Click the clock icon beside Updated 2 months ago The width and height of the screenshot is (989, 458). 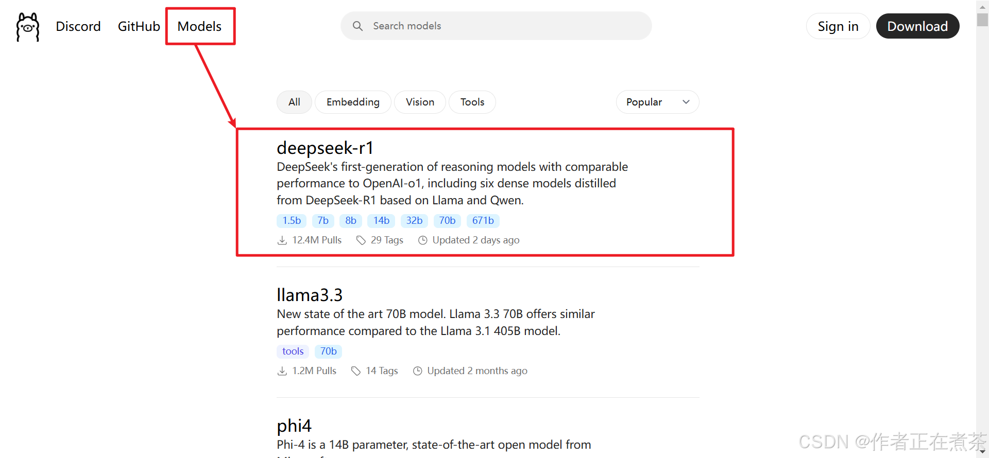pyautogui.click(x=418, y=371)
